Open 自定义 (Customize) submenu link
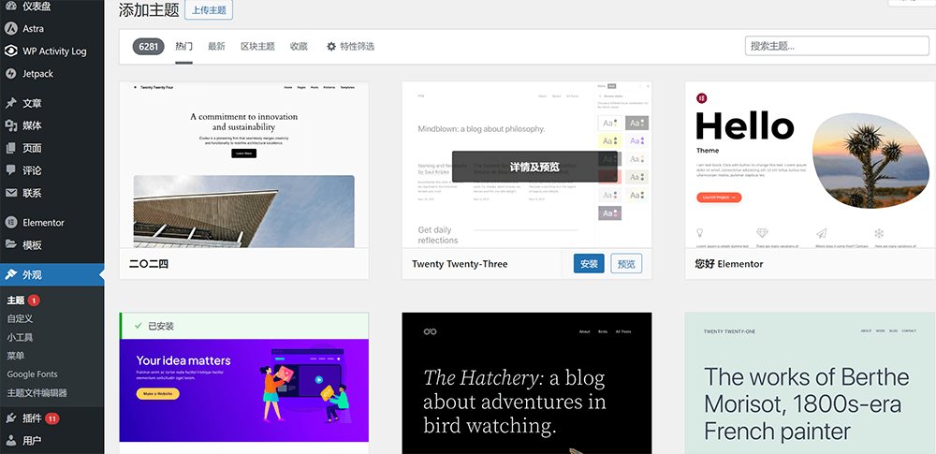The width and height of the screenshot is (936, 454). pyautogui.click(x=20, y=319)
